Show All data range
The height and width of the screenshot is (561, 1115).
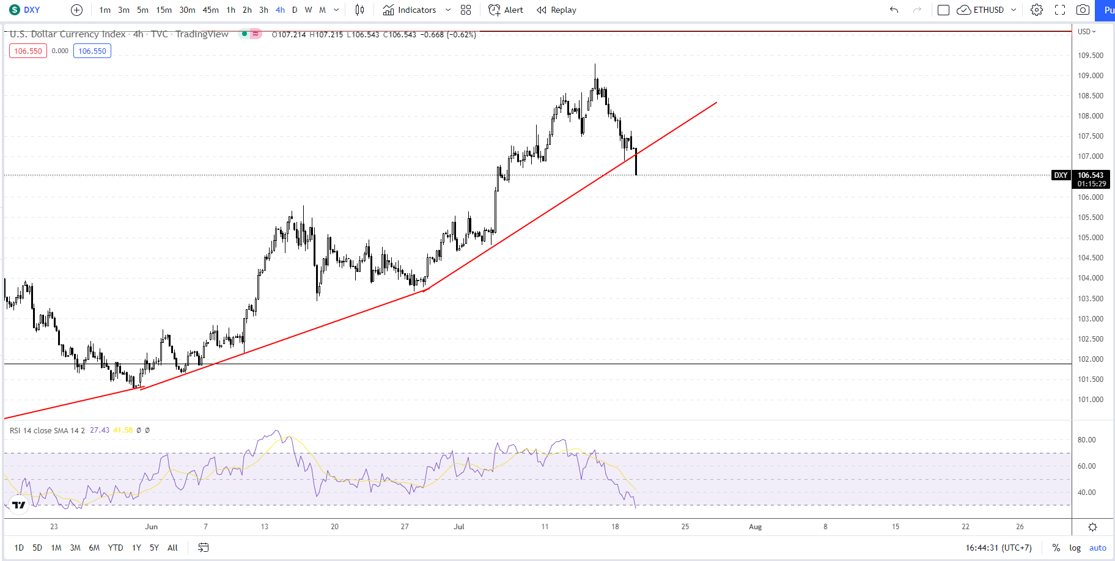click(x=172, y=548)
